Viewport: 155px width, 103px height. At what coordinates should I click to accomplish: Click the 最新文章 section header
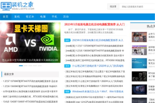[x=30, y=74]
